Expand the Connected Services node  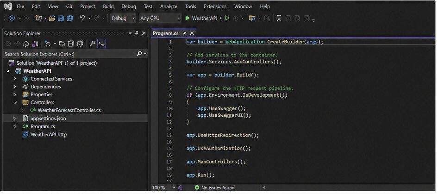15,79
